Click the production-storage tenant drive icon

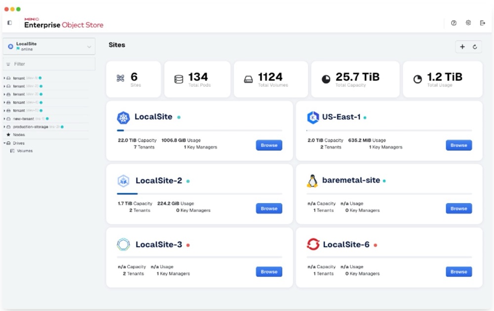pyautogui.click(x=8, y=126)
